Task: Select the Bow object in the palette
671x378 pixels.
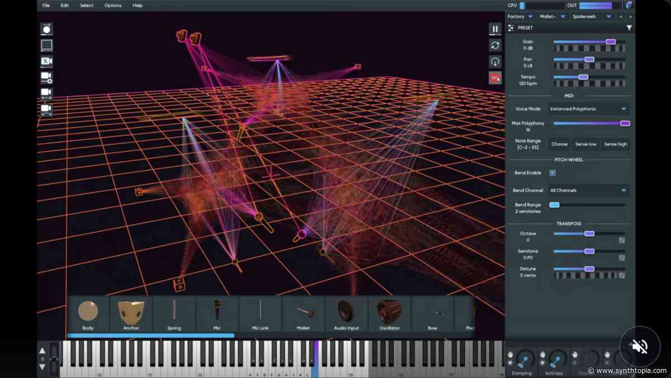Action: tap(432, 314)
